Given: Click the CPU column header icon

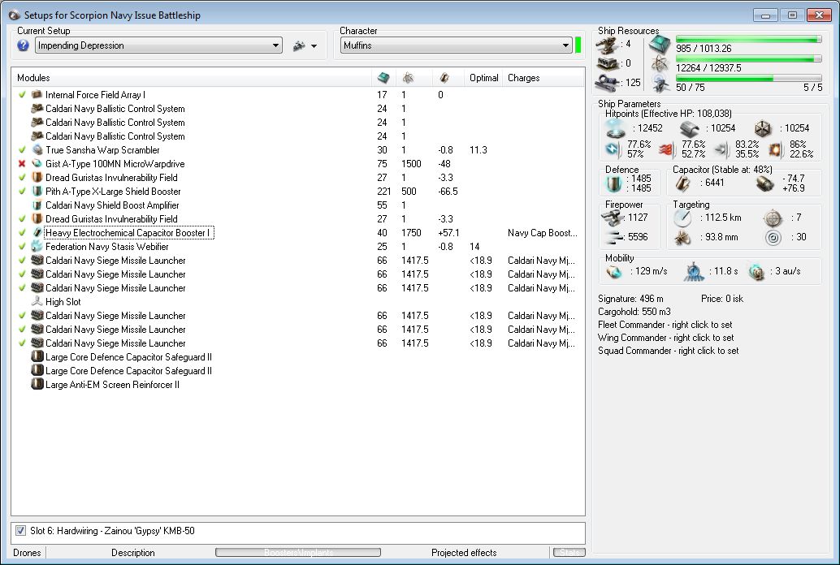Looking at the screenshot, I should pyautogui.click(x=383, y=78).
